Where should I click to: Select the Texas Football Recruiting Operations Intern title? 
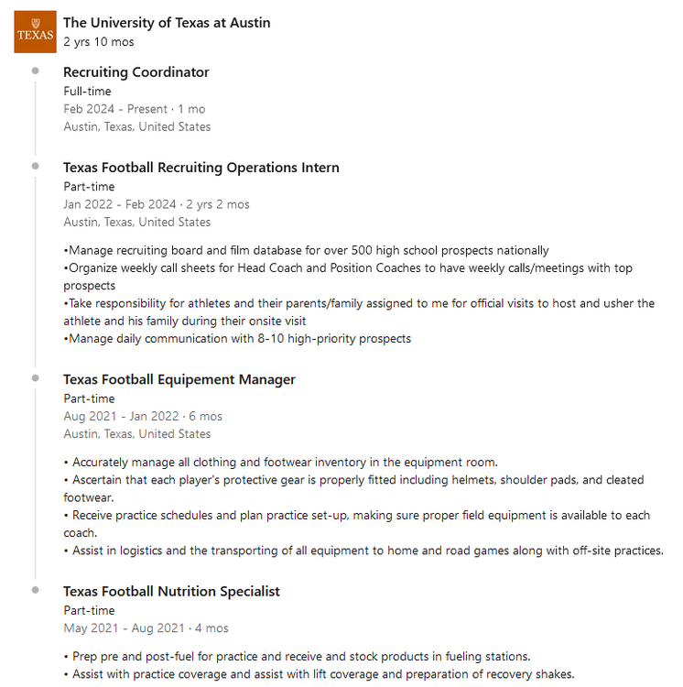click(x=201, y=168)
